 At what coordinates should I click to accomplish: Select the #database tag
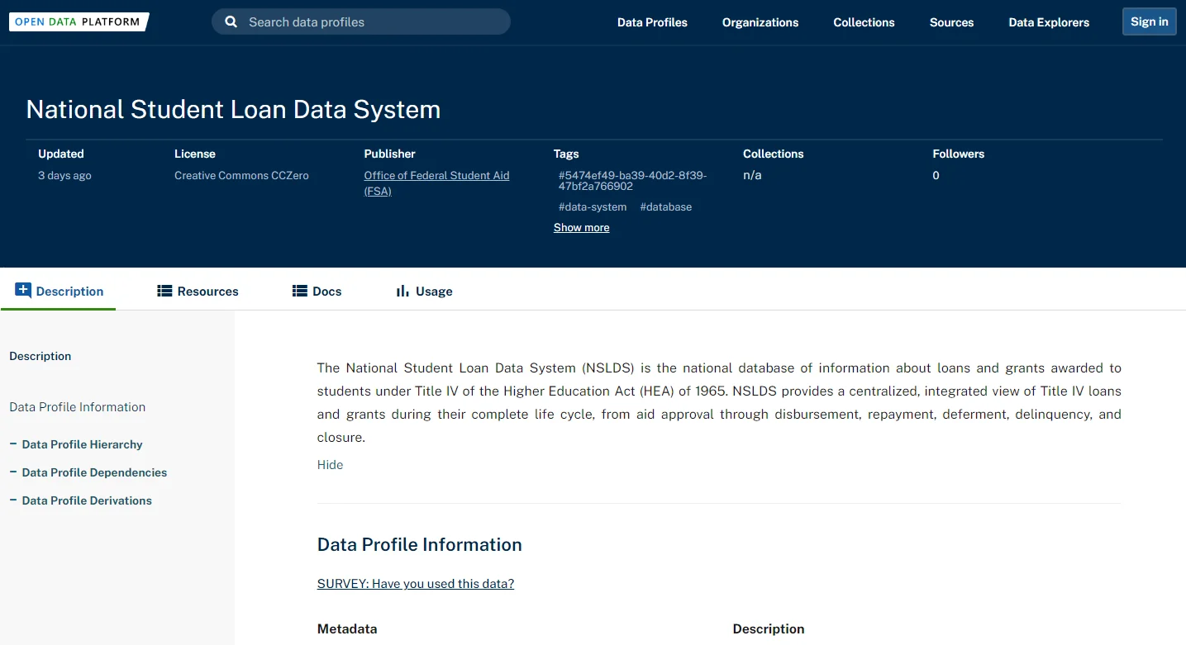pyautogui.click(x=666, y=206)
